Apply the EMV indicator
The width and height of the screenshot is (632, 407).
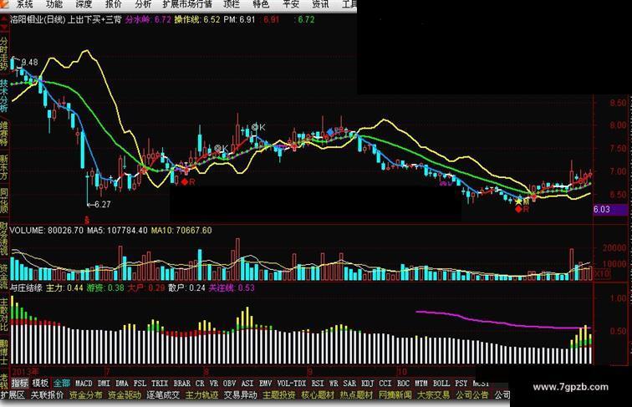click(x=265, y=383)
